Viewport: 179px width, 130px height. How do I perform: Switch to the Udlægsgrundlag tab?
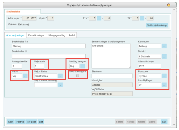click(56, 35)
